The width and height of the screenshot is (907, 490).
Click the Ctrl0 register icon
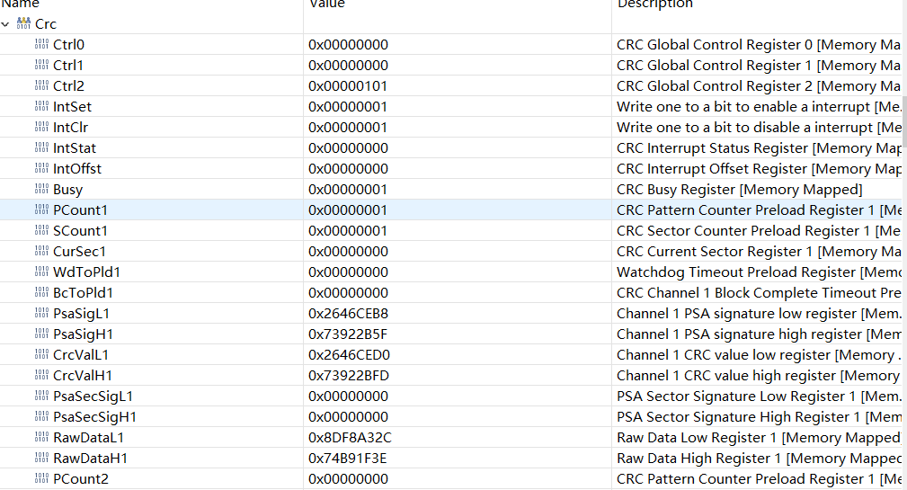(41, 45)
